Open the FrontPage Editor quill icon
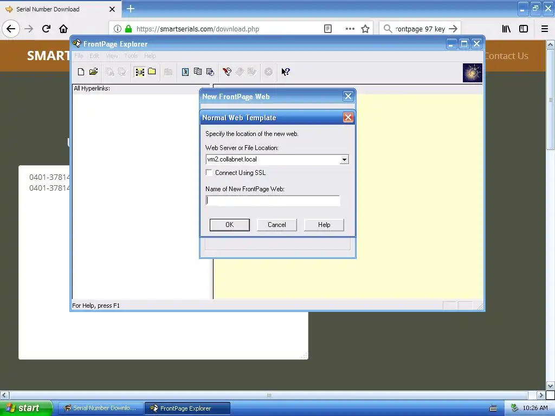The width and height of the screenshot is (555, 416). click(x=227, y=72)
